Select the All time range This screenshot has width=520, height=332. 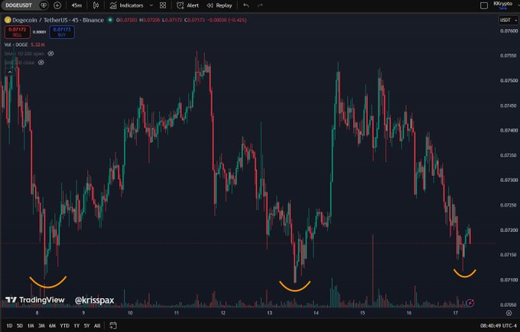tap(97, 326)
